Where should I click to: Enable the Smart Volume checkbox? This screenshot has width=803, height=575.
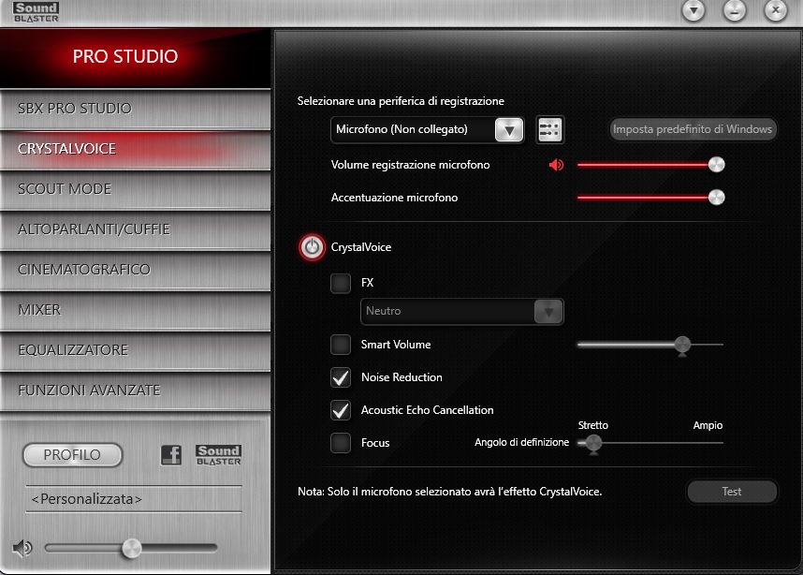pos(341,345)
